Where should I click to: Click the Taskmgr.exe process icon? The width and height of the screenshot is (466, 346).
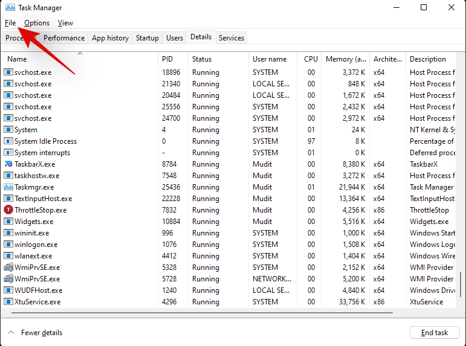click(8, 187)
